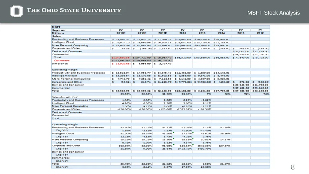
Task: Select the 'Sales Growth YoY' heading
Action: (65, 97)
